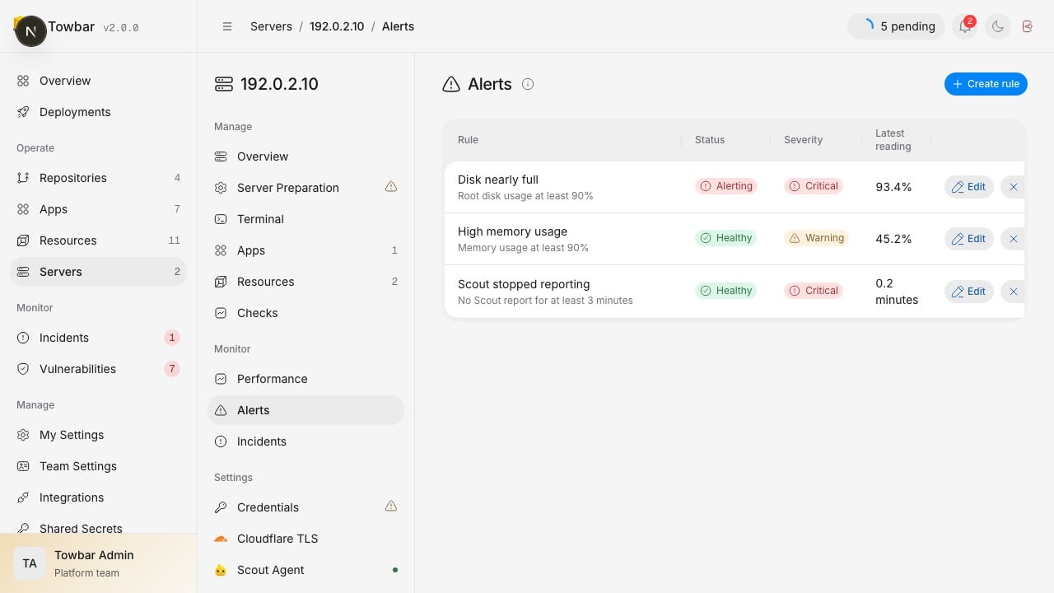Viewport: 1054px width, 593px height.
Task: Open server Checks
Action: point(305,313)
